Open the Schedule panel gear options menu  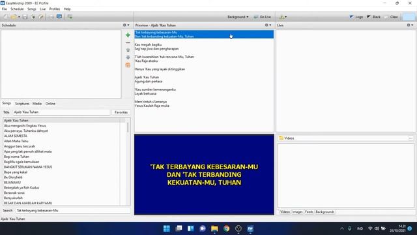click(126, 25)
